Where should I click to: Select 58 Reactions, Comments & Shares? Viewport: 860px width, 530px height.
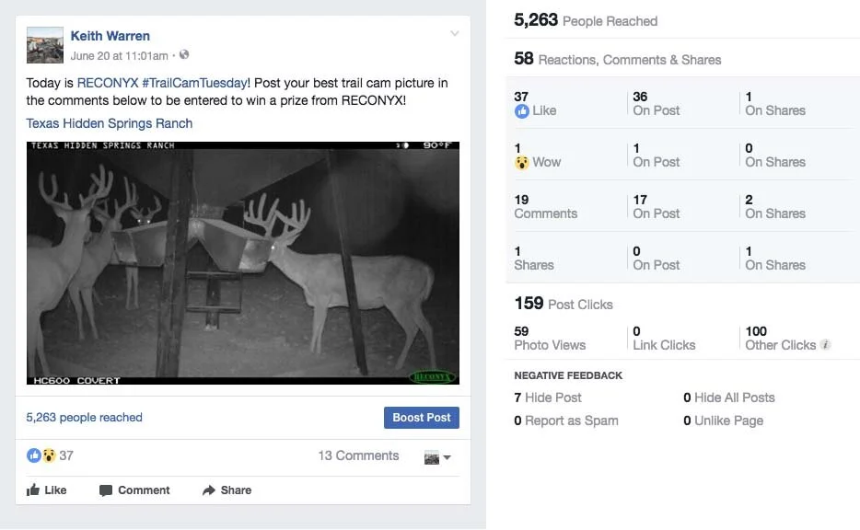coord(618,59)
